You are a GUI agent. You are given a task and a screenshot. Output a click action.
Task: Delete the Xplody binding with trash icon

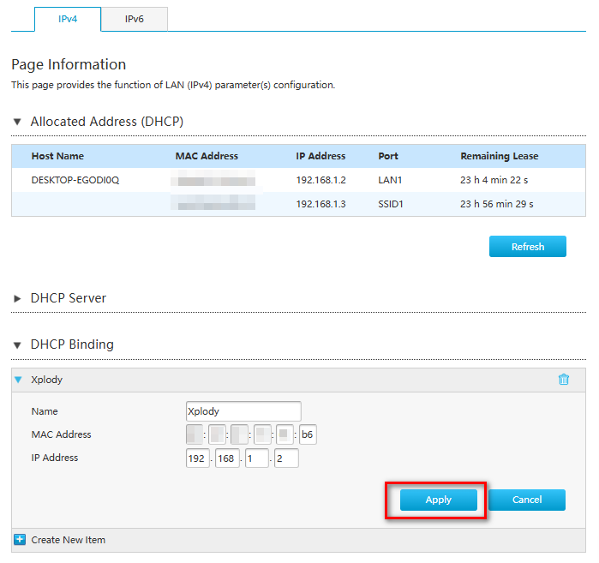click(x=563, y=380)
